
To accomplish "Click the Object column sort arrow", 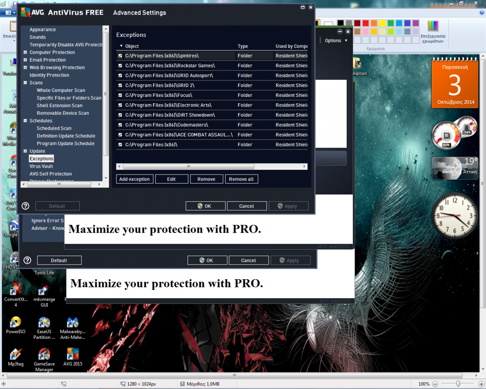I will (x=121, y=46).
